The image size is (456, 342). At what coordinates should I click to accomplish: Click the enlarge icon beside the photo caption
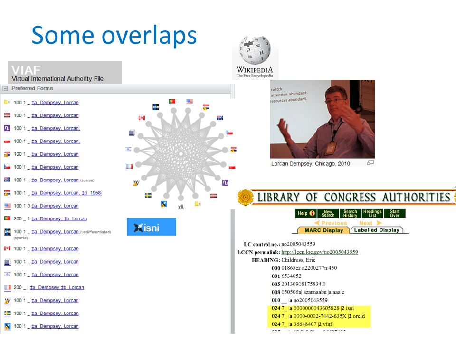370,163
